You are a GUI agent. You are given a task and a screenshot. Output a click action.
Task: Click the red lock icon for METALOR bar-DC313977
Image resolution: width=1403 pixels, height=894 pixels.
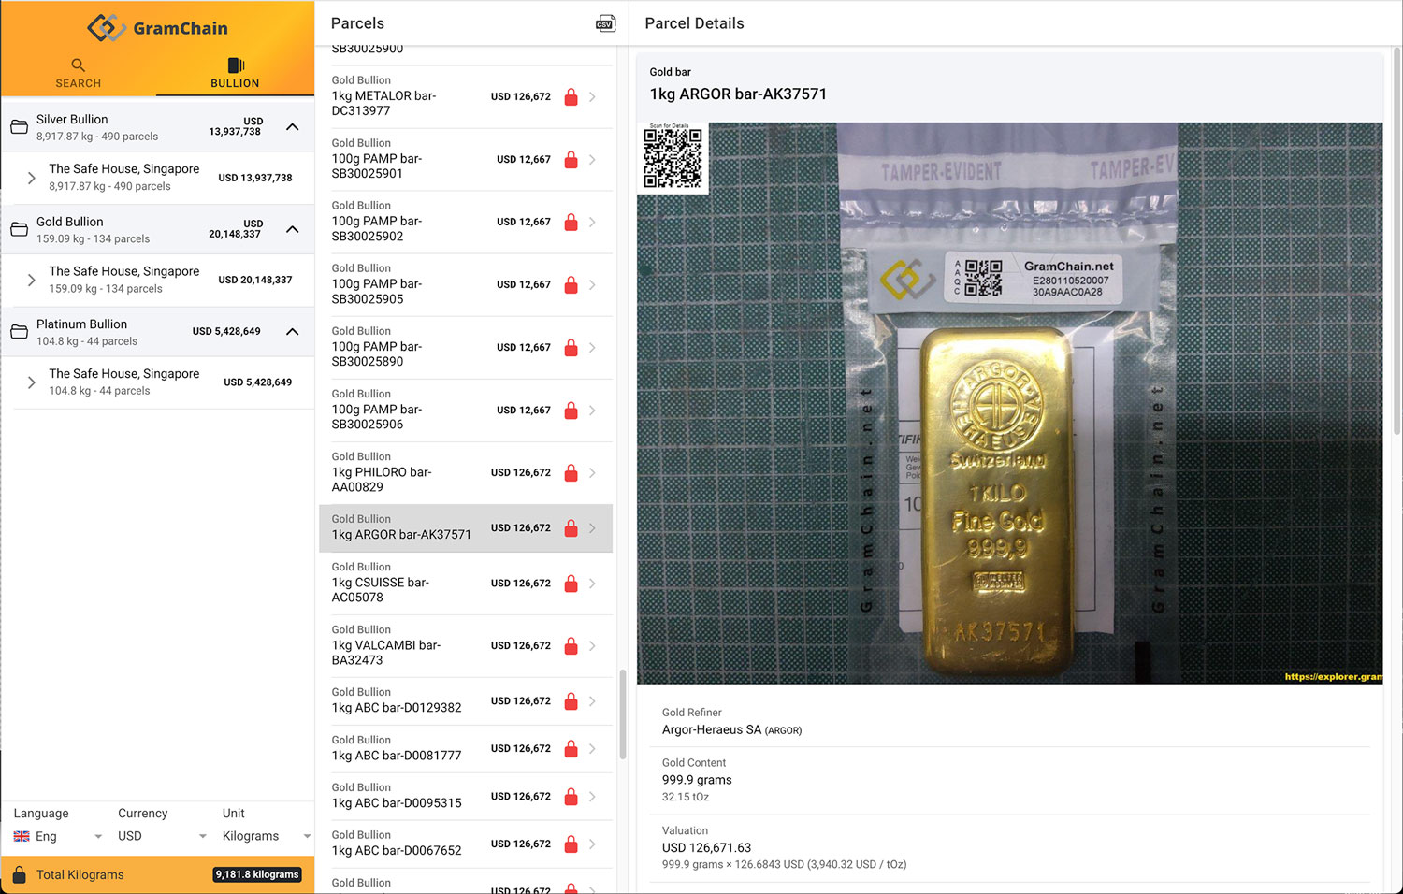571,97
